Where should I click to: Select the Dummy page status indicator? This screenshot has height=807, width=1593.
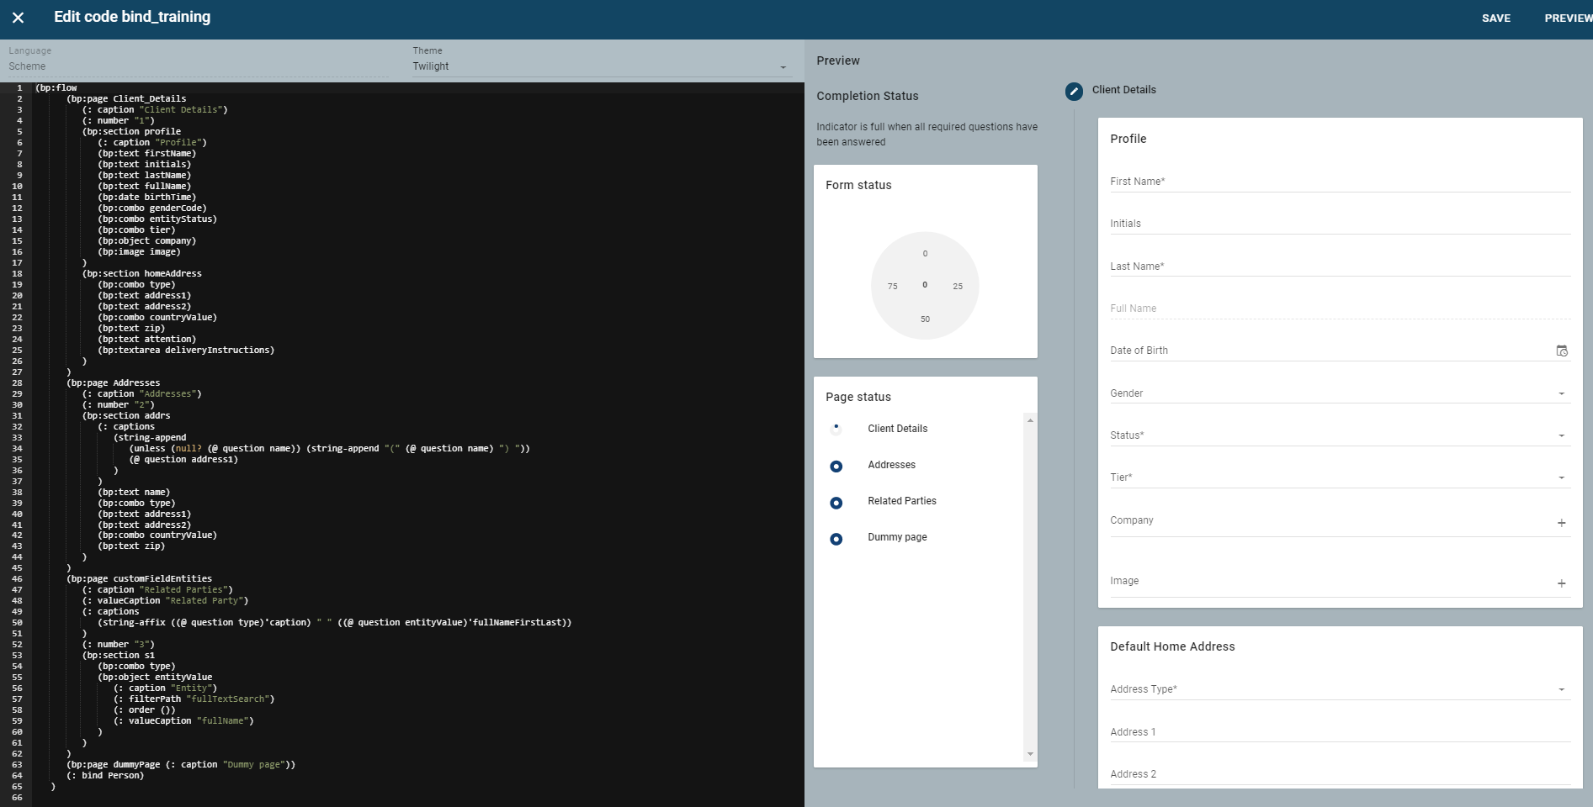(836, 539)
